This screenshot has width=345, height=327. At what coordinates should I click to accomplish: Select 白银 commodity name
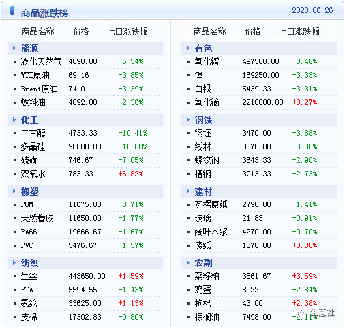(202, 89)
